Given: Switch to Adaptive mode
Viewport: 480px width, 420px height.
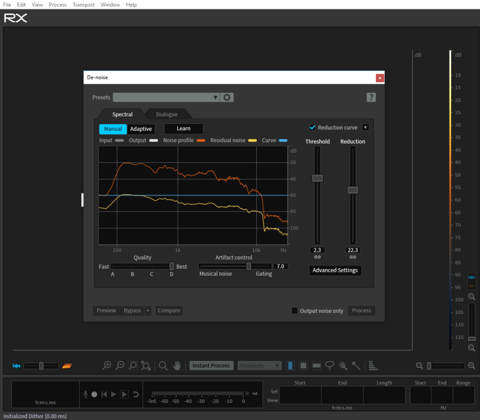Looking at the screenshot, I should point(141,129).
